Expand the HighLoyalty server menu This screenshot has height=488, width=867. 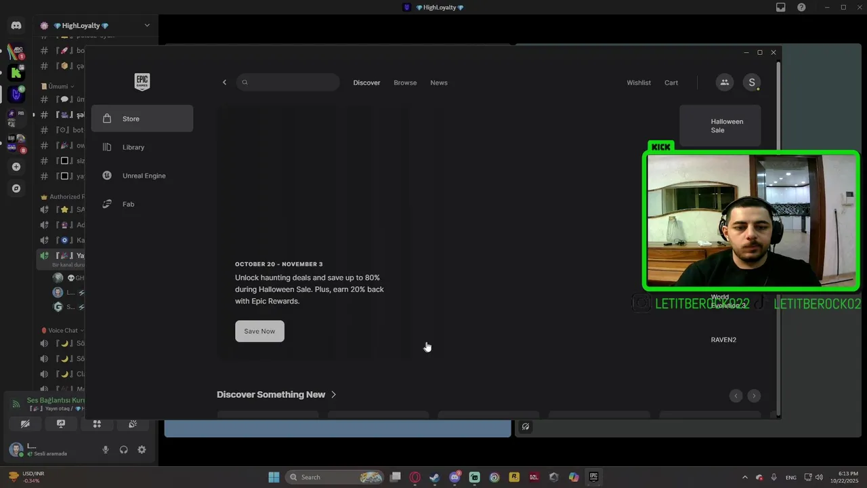tap(147, 26)
